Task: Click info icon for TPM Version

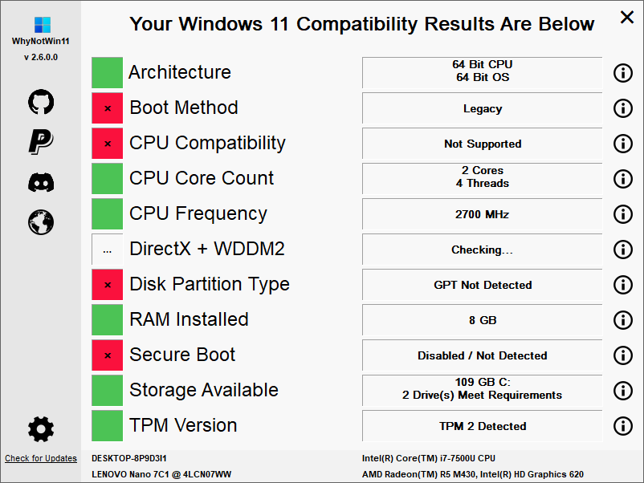Action: click(x=623, y=426)
